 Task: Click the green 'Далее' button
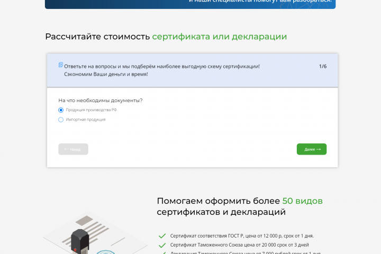pyautogui.click(x=312, y=149)
